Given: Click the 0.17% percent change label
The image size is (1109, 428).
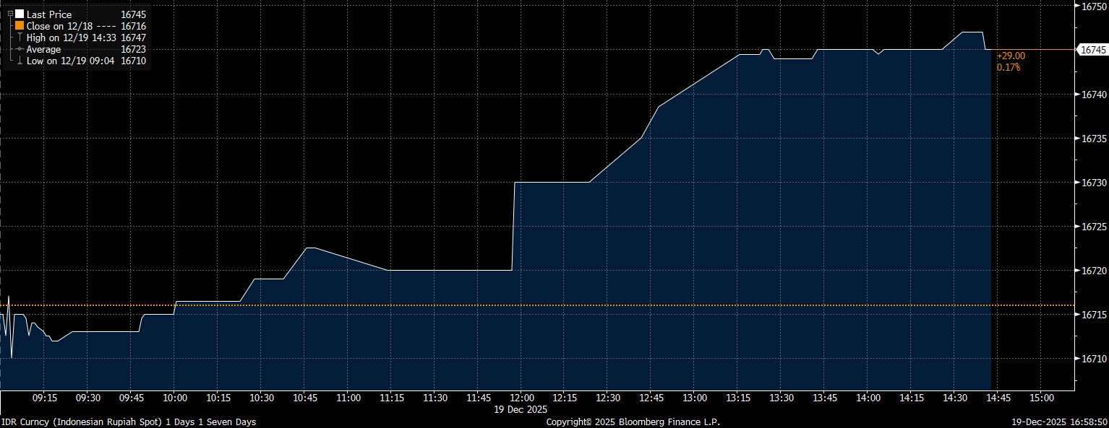Looking at the screenshot, I should (1008, 67).
